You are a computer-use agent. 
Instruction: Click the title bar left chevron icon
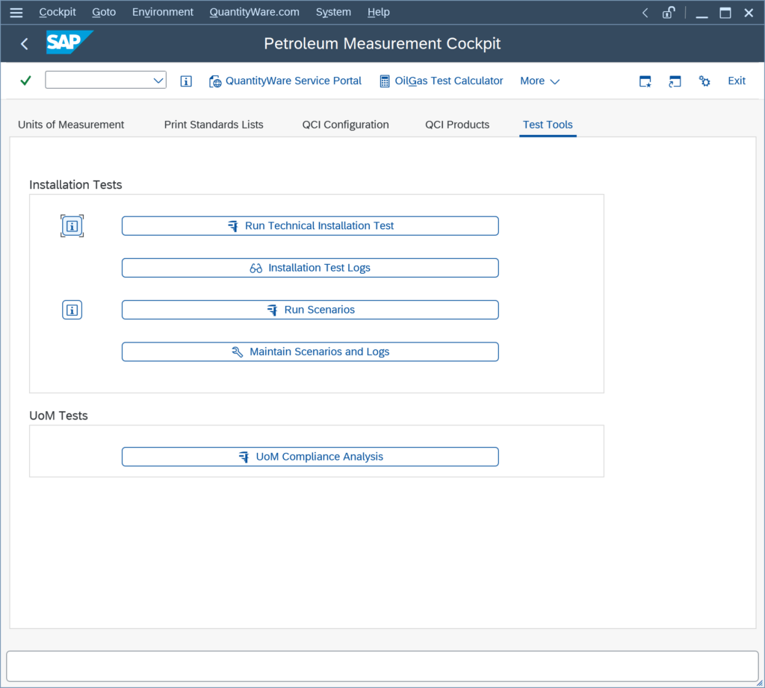[645, 13]
